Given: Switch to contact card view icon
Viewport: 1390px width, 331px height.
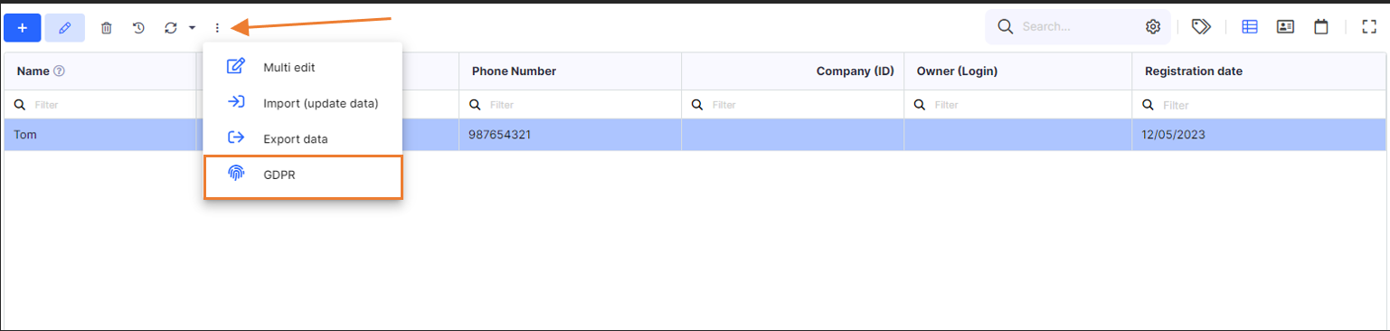Looking at the screenshot, I should [1285, 27].
